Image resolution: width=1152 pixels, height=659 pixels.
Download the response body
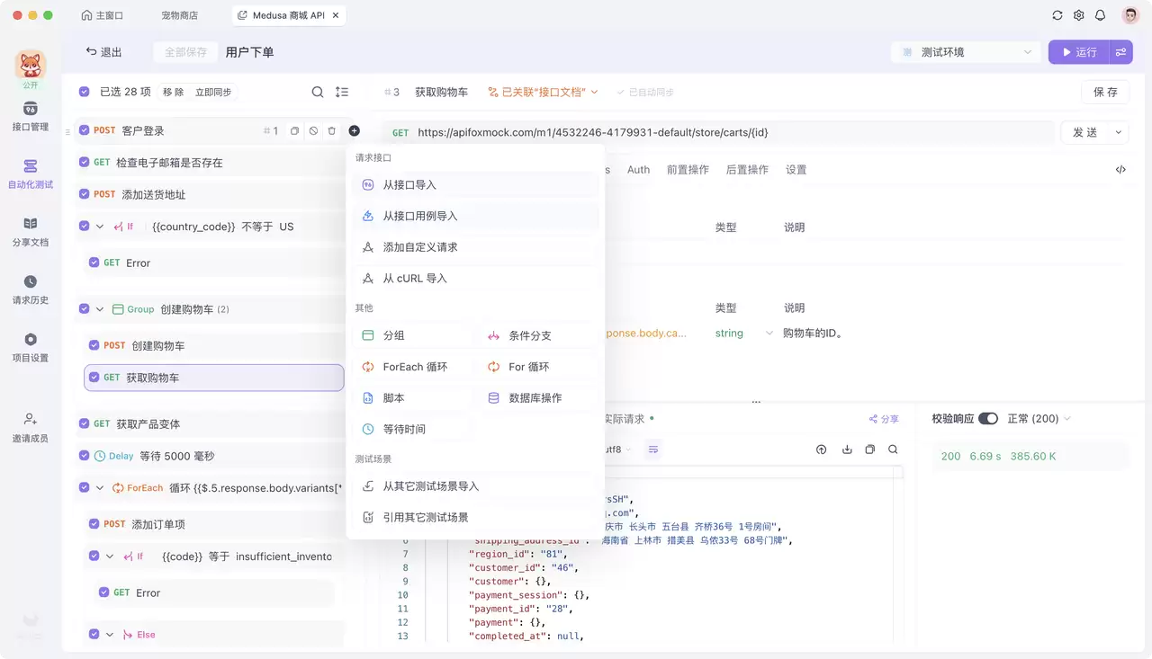847,450
